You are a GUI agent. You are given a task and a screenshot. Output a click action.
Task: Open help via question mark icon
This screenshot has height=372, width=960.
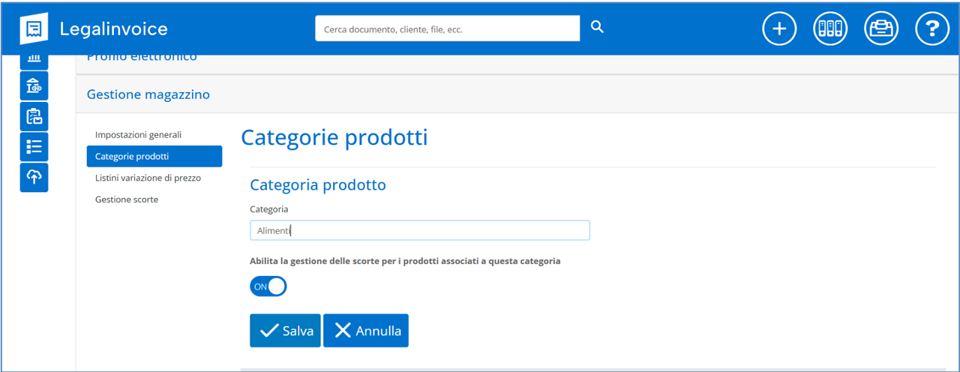(932, 28)
